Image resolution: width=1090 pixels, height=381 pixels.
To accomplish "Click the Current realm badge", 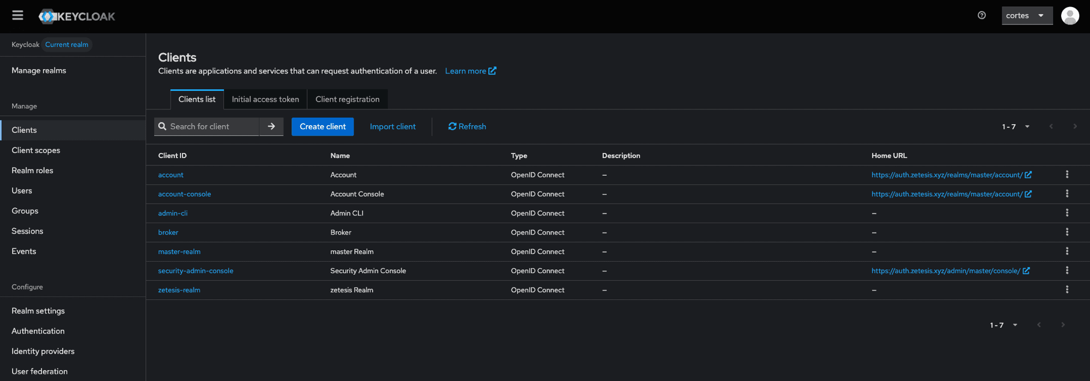I will (66, 45).
